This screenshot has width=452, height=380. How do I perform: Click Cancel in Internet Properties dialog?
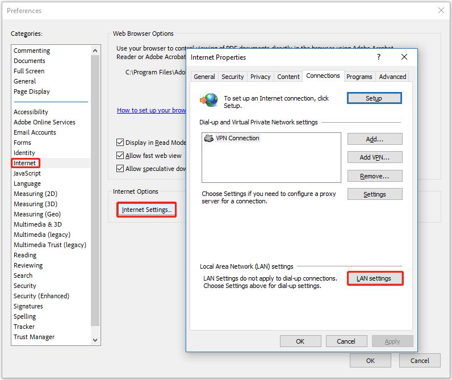[x=346, y=341]
